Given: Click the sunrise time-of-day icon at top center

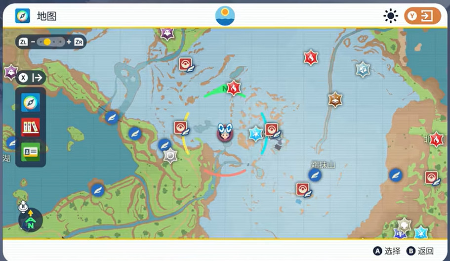Looking at the screenshot, I should [x=225, y=16].
